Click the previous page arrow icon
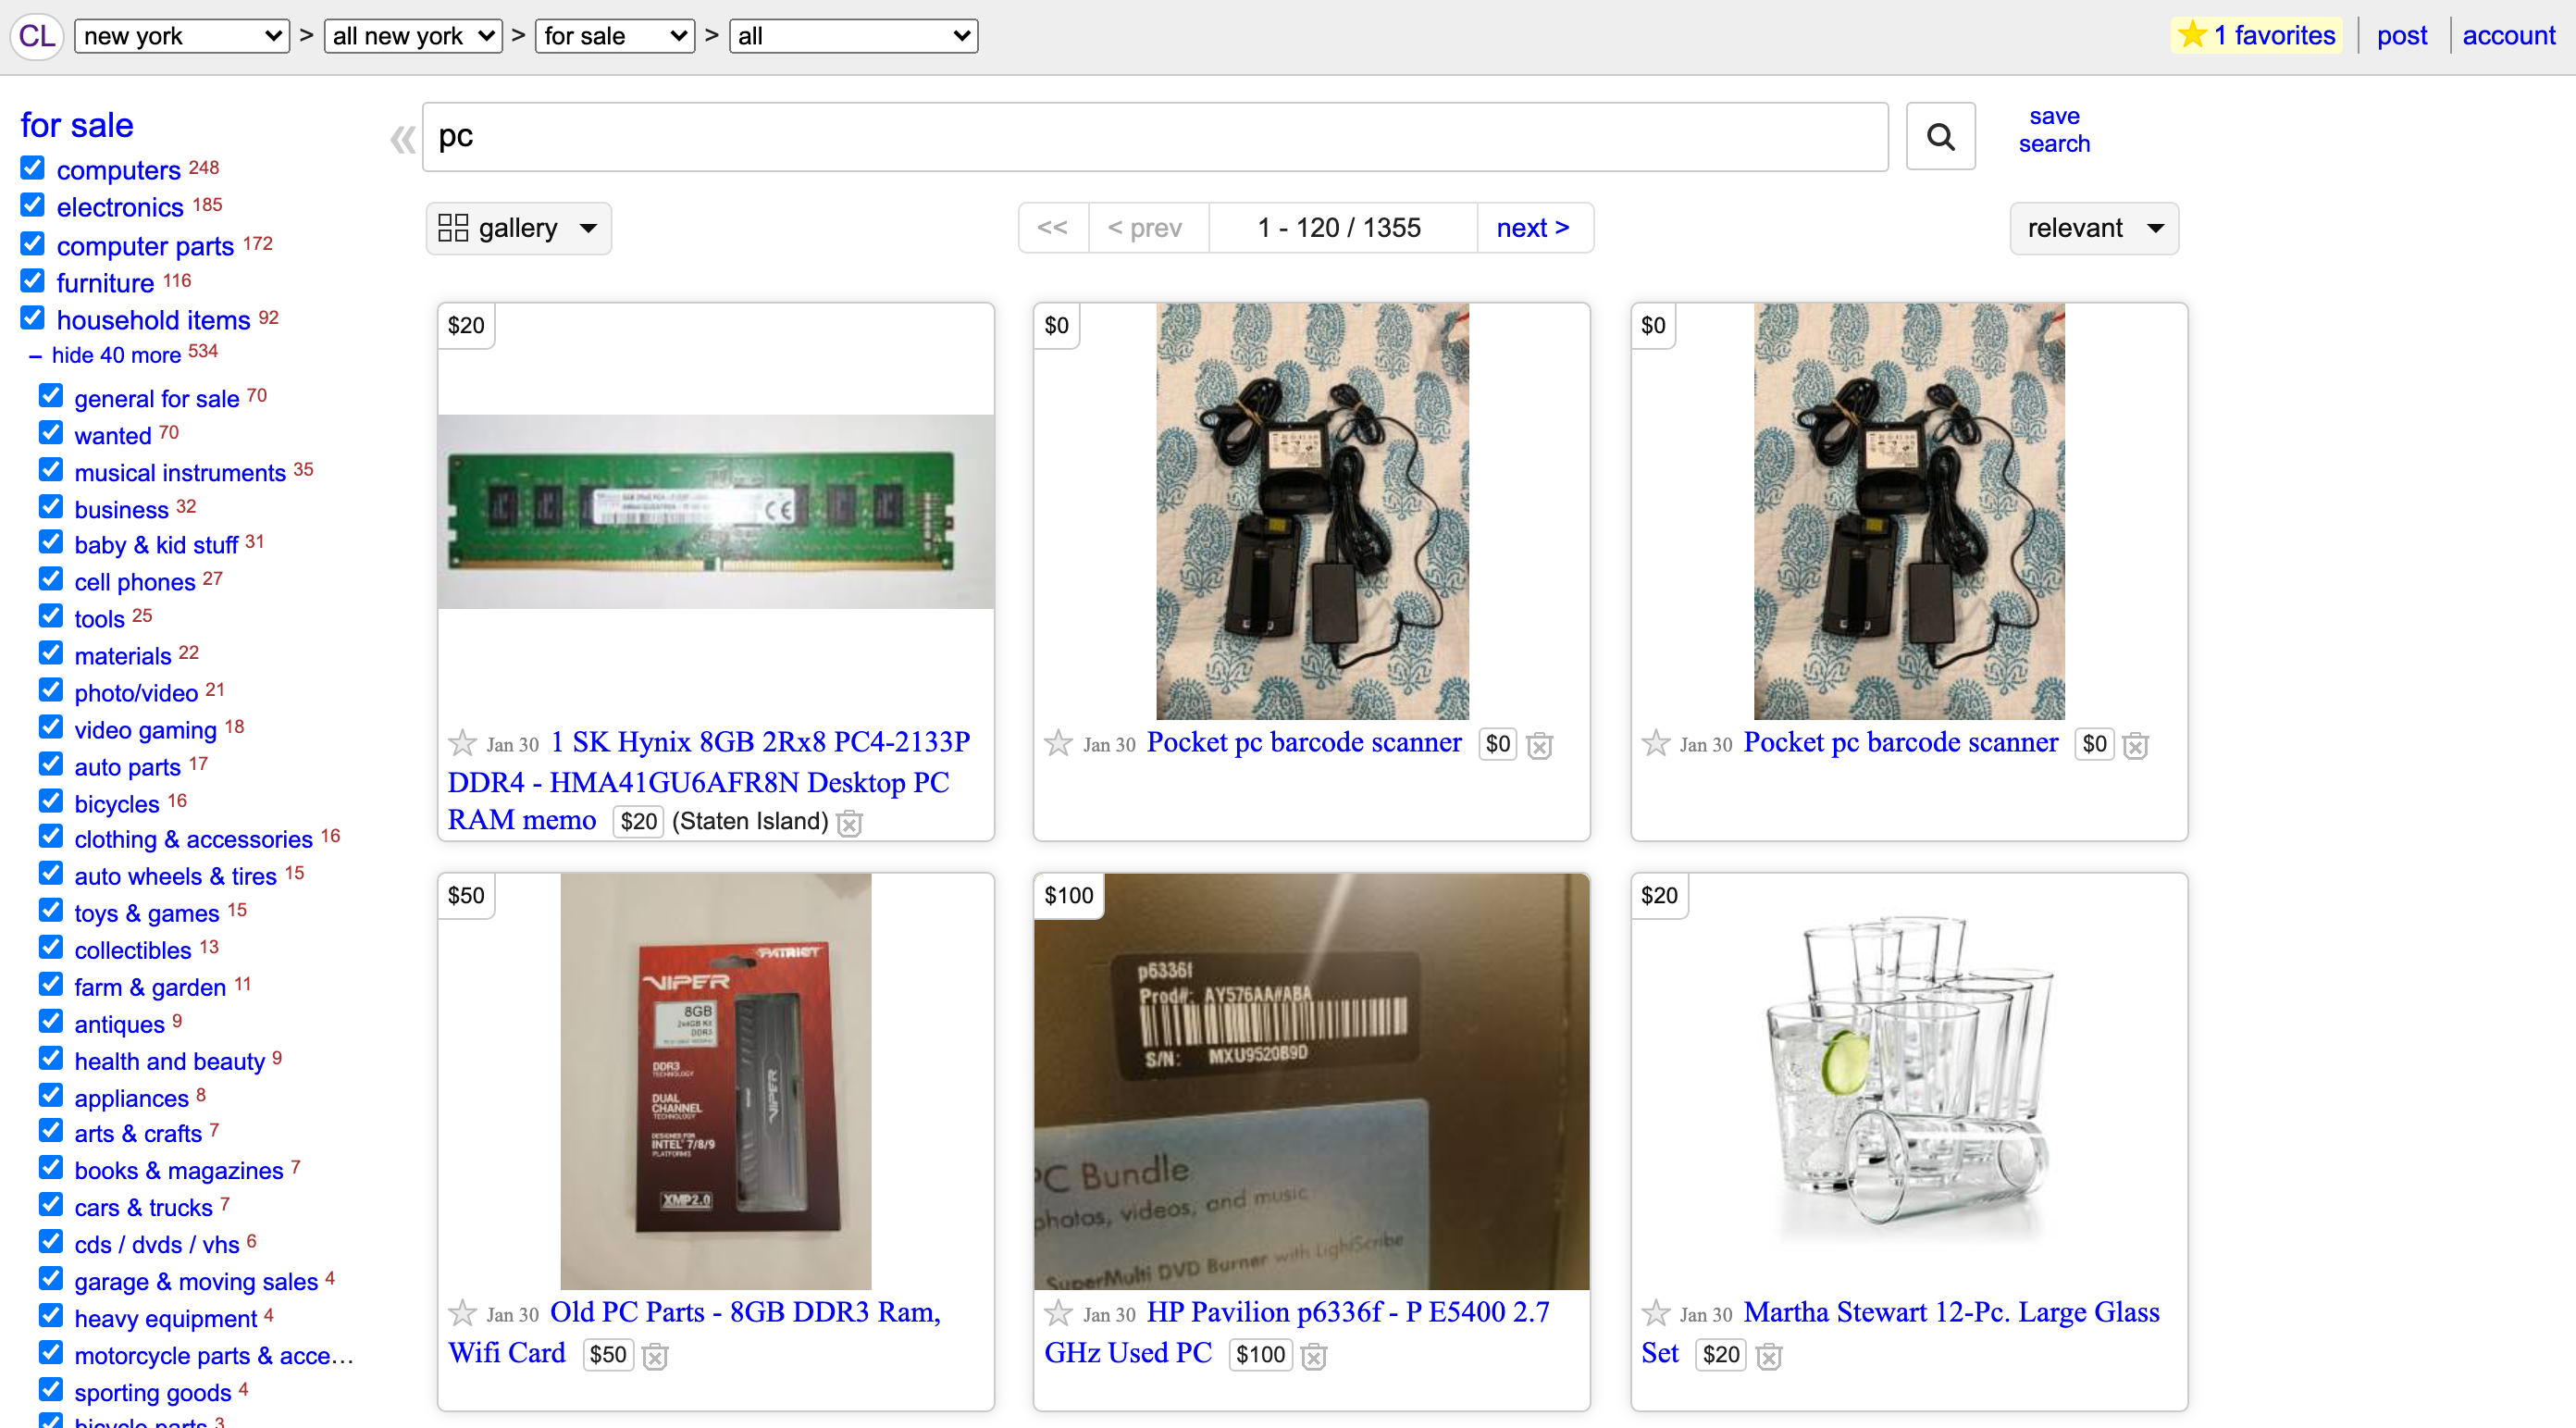This screenshot has width=2576, height=1428. point(1146,225)
